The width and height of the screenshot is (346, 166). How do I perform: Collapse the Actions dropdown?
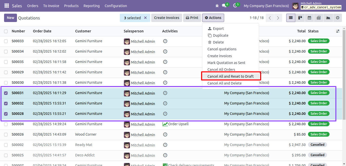(x=213, y=18)
